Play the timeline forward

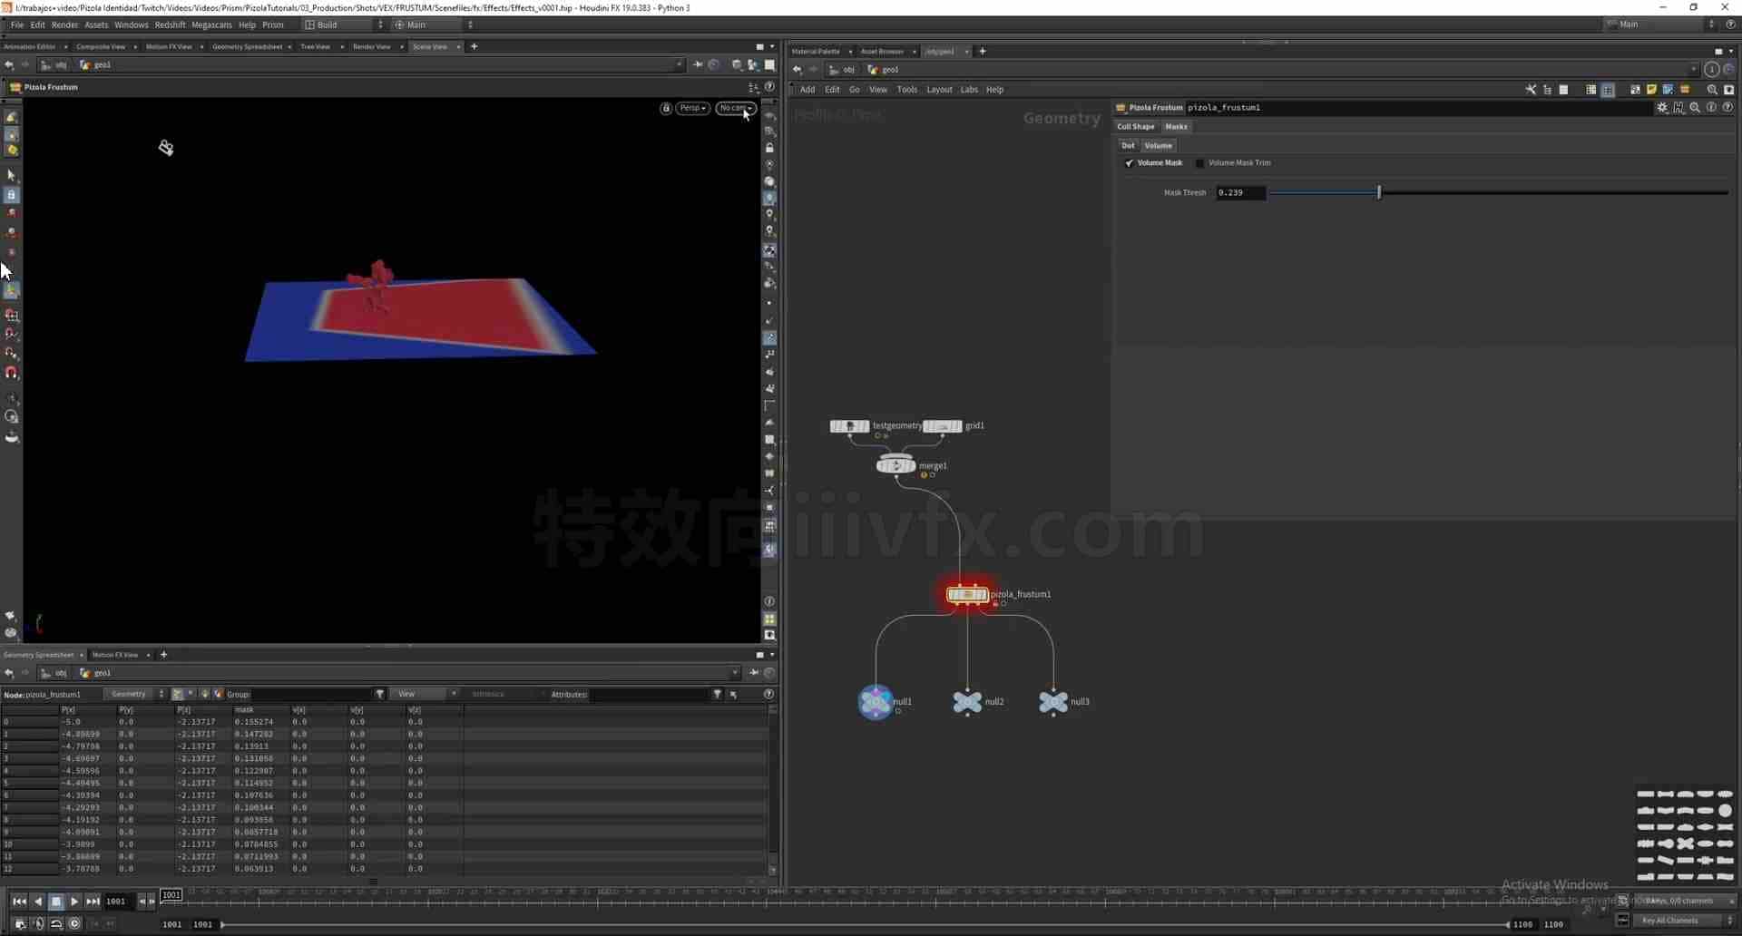click(x=74, y=901)
